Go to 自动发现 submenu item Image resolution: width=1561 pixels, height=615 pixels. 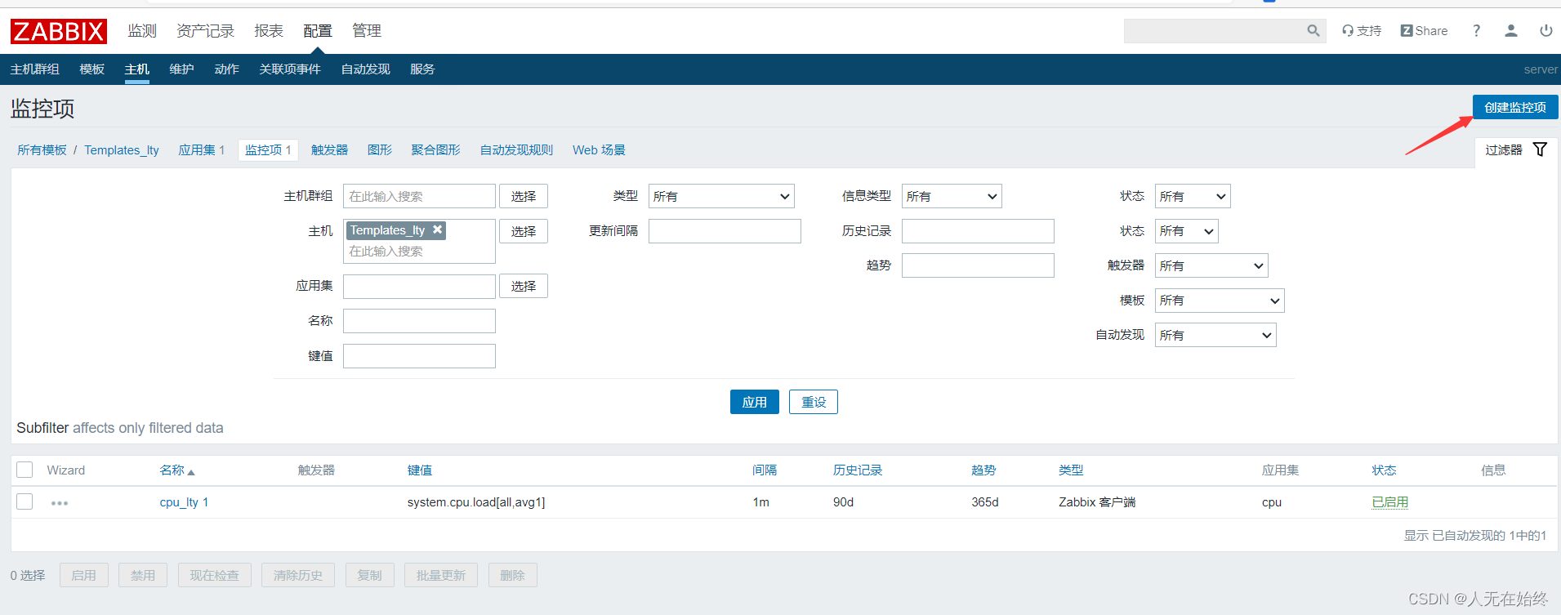tap(365, 69)
